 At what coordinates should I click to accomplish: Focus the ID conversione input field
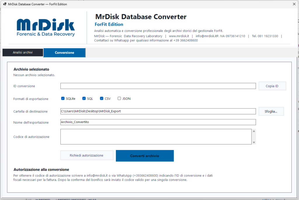[158, 86]
